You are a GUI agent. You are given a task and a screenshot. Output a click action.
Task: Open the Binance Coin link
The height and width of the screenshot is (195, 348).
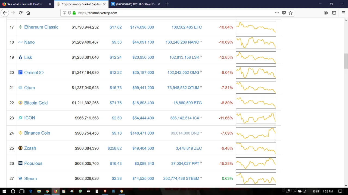pos(37,133)
